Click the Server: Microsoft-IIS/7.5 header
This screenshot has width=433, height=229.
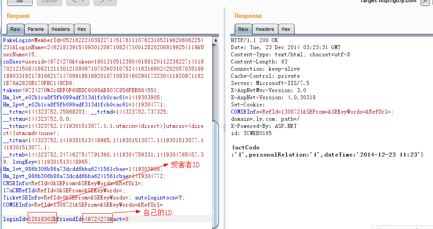(270, 83)
